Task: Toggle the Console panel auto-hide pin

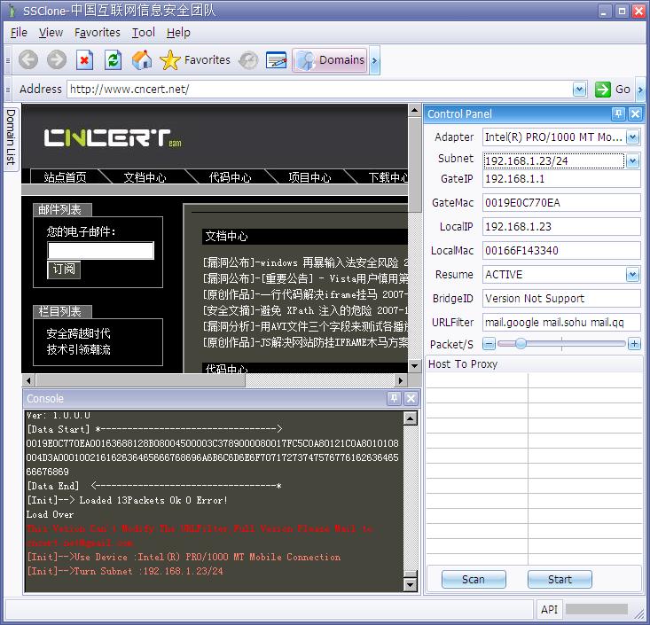Action: [394, 399]
